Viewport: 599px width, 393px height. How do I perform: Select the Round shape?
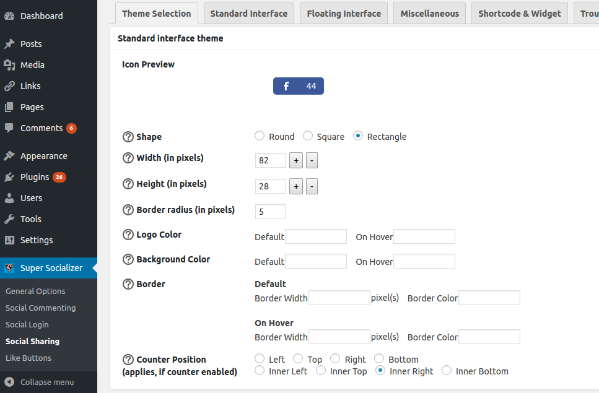tap(259, 136)
